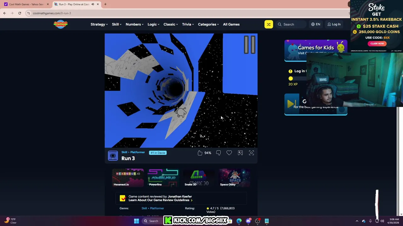Dislike the game with thumbs down
The width and height of the screenshot is (403, 226).
(x=219, y=153)
